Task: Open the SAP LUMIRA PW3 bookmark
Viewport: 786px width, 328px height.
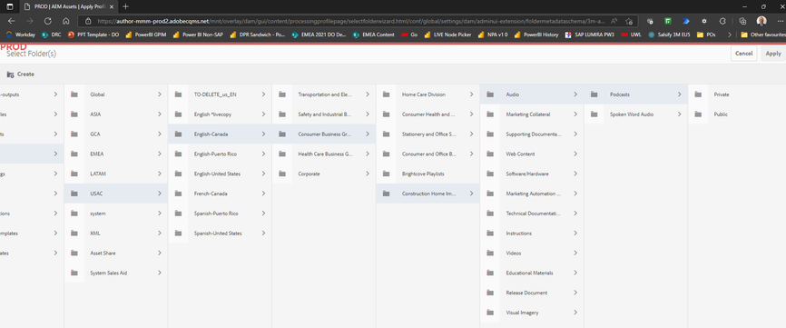Action: (x=590, y=35)
